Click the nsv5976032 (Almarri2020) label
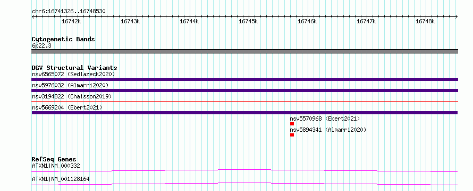The width and height of the screenshot is (473, 191). click(x=70, y=85)
